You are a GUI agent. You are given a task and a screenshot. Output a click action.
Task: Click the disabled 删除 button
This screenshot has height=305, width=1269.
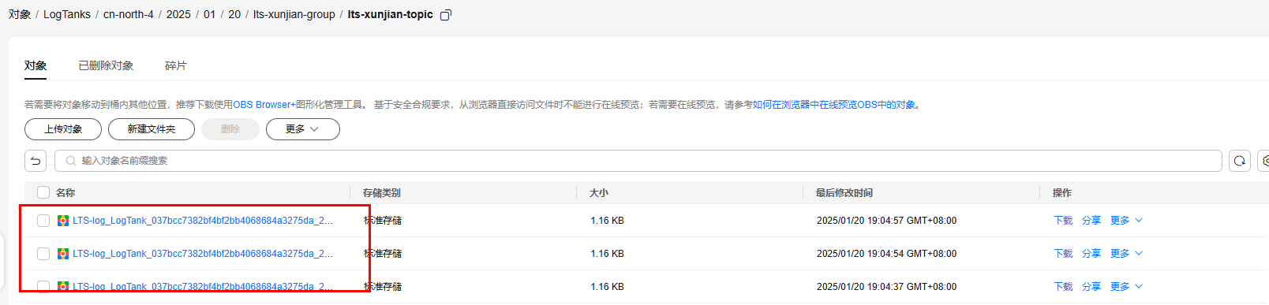(x=230, y=129)
